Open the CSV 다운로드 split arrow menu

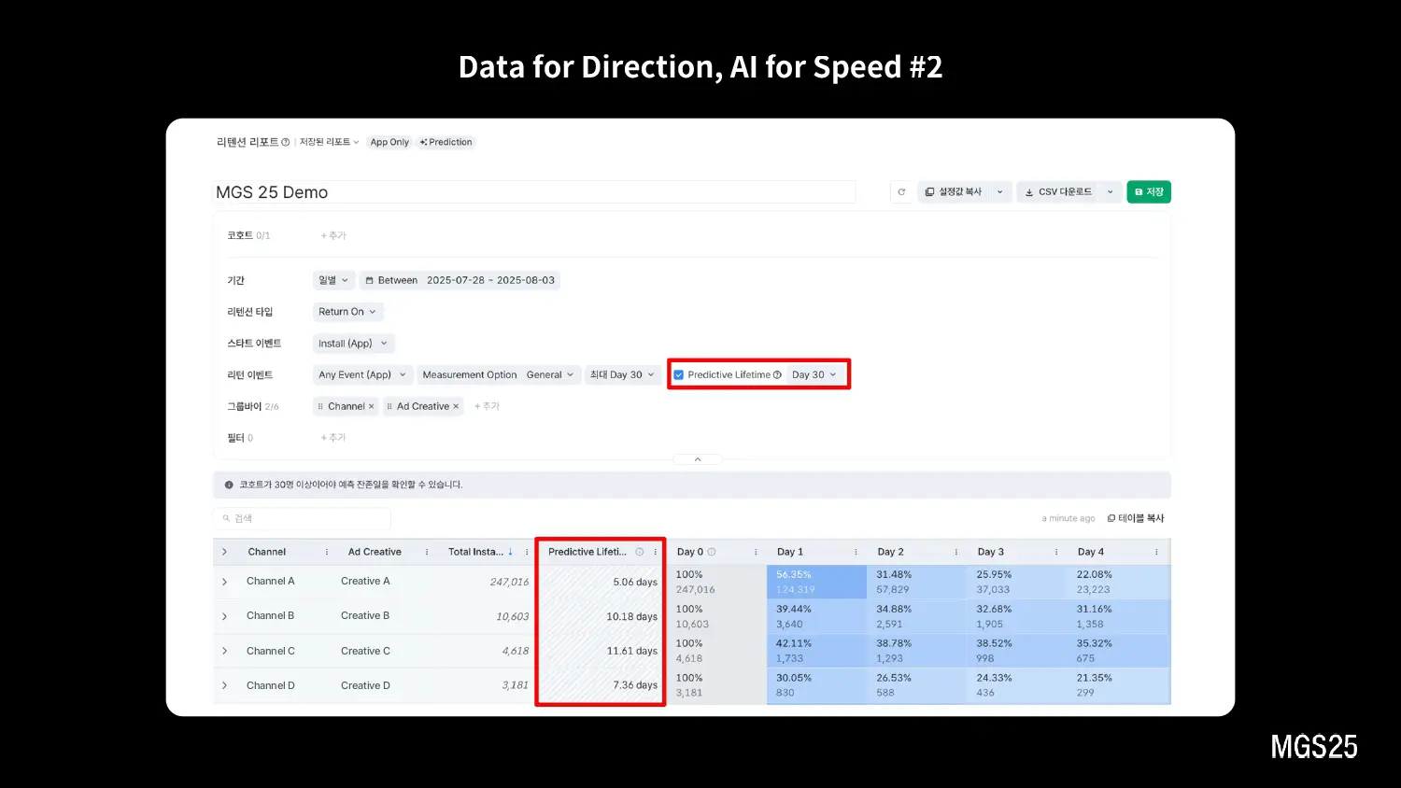1110,192
